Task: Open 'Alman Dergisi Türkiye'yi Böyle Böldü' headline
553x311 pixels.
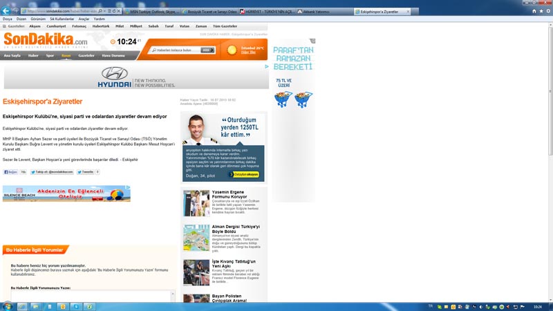Action: pyautogui.click(x=236, y=229)
